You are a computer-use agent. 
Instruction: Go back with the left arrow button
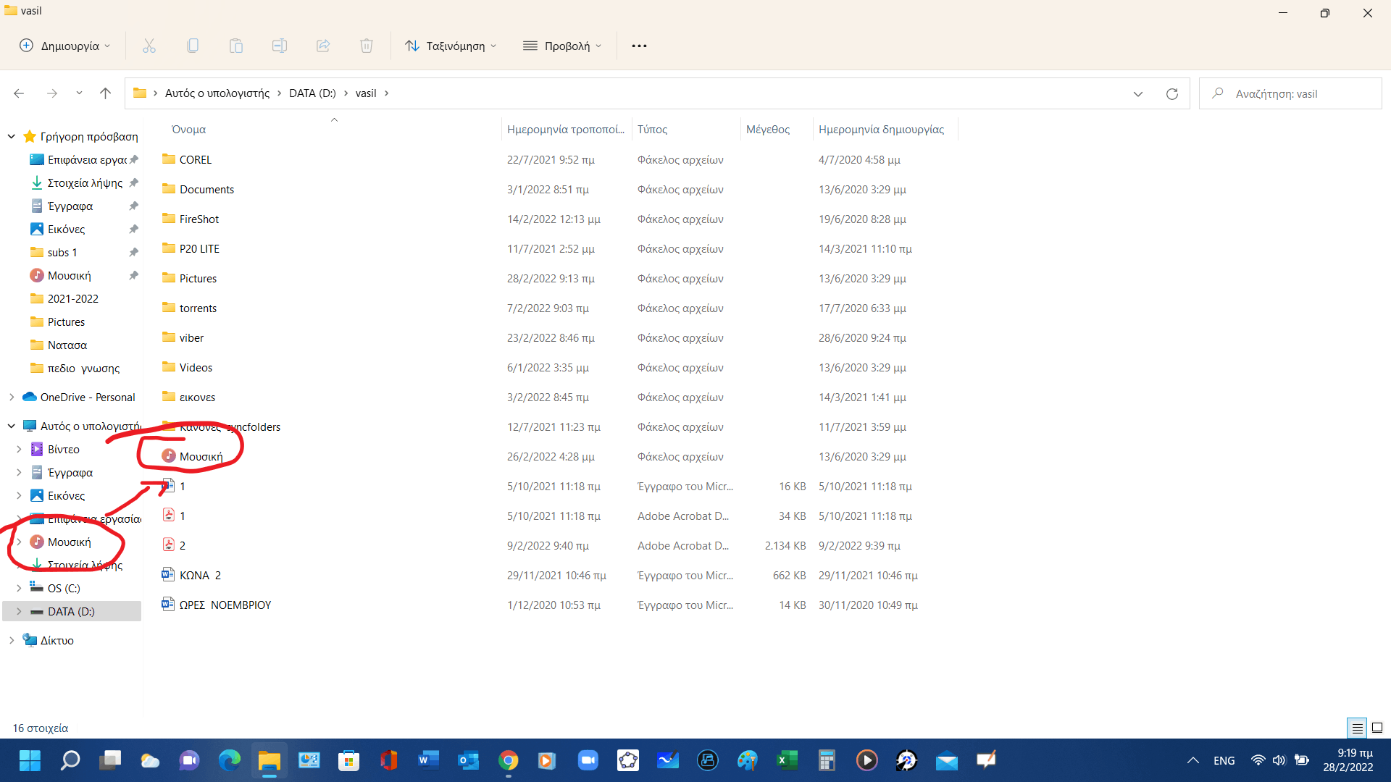click(19, 93)
